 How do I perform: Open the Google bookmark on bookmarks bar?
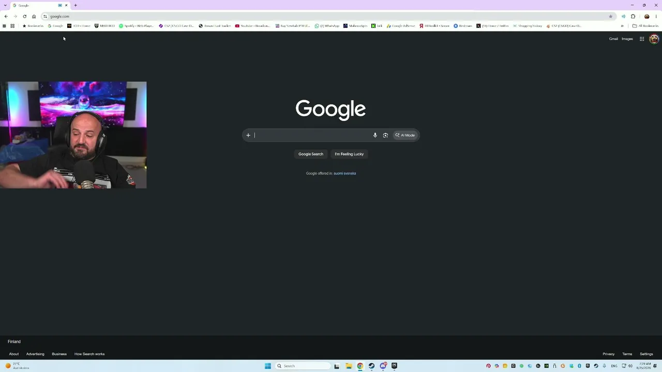point(55,26)
